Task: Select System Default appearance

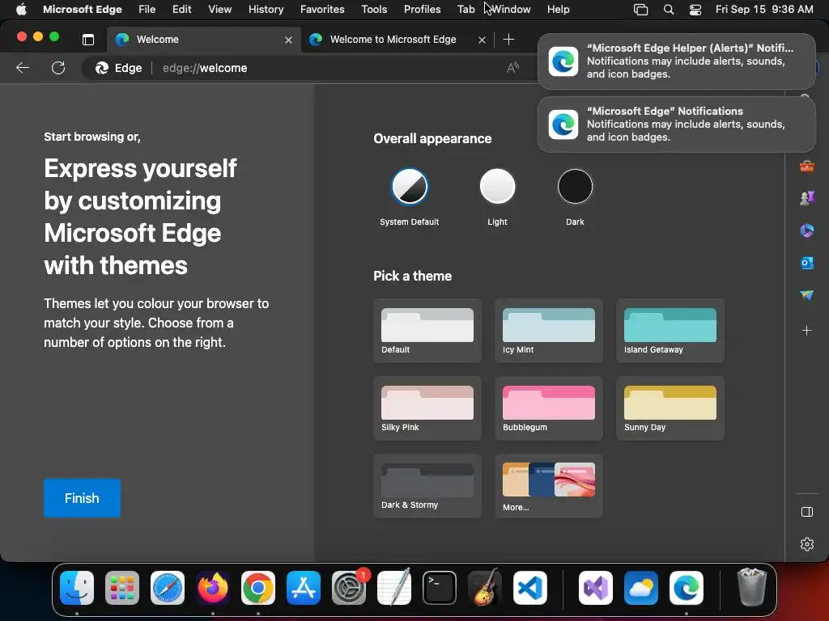Action: click(x=409, y=187)
